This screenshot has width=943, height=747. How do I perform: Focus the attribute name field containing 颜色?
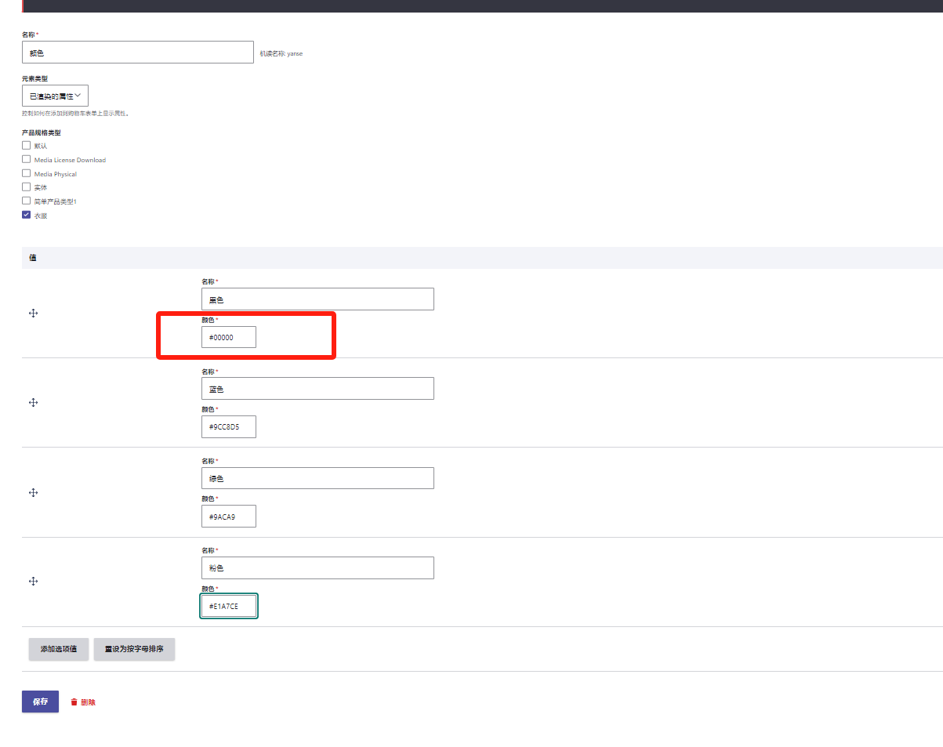point(138,53)
